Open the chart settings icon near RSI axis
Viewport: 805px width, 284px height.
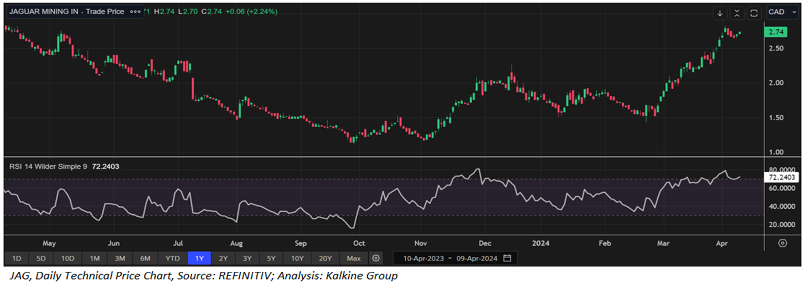[x=782, y=243]
